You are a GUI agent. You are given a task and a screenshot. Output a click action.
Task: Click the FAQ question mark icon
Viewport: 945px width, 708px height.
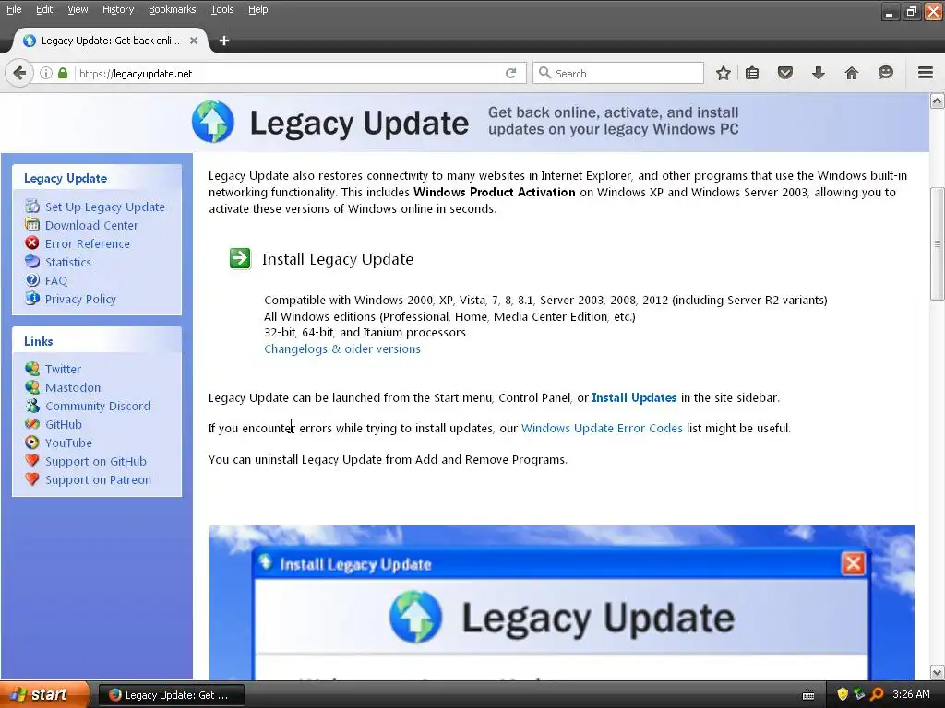coord(32,280)
